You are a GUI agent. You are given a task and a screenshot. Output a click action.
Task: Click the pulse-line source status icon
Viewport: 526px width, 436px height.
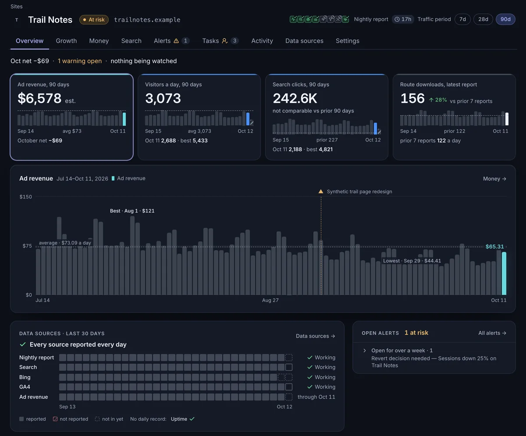click(x=293, y=19)
